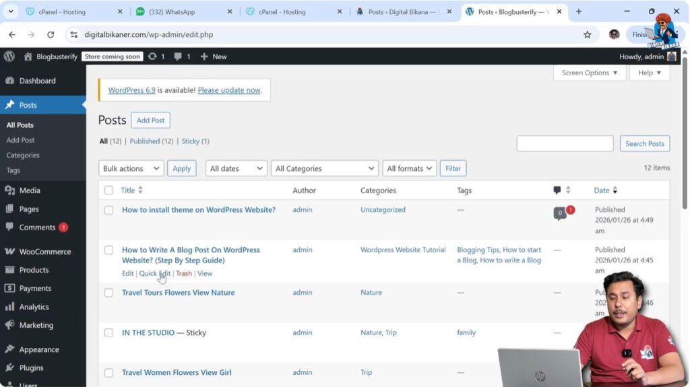Open the All dates dropdown

coord(237,168)
